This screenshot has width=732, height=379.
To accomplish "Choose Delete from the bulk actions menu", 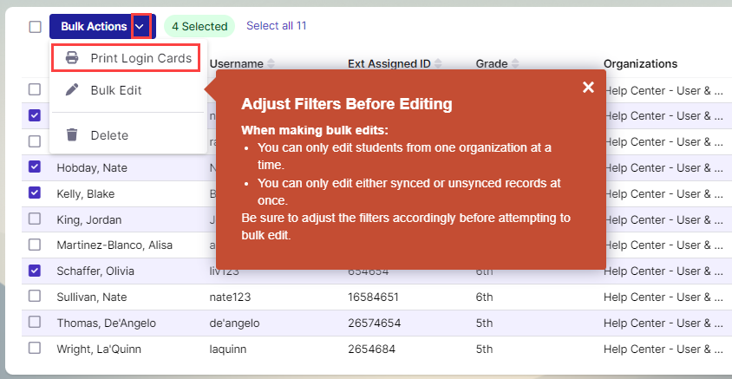I will [109, 135].
